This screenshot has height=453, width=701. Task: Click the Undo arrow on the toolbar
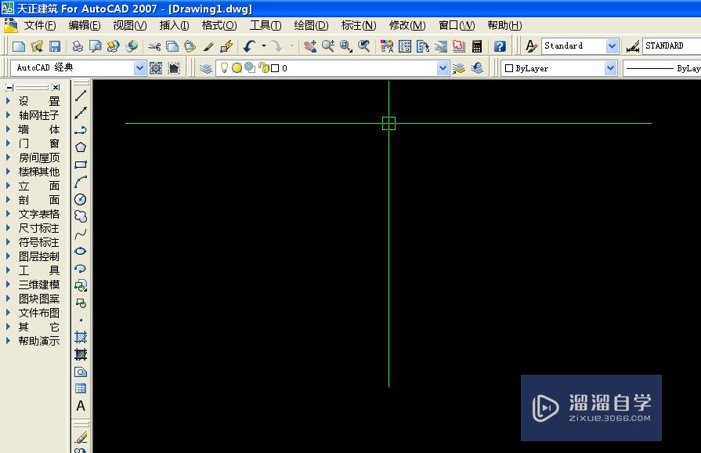pyautogui.click(x=248, y=45)
